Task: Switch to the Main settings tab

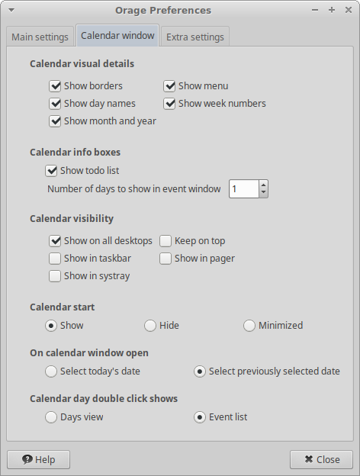Action: click(x=40, y=37)
